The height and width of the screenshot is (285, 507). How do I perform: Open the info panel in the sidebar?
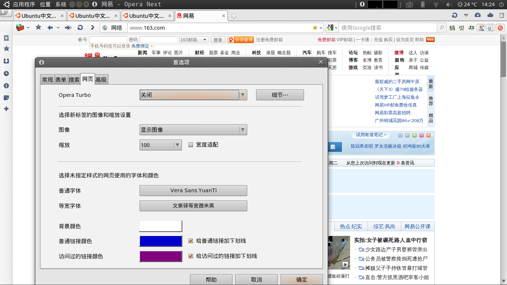(6, 86)
